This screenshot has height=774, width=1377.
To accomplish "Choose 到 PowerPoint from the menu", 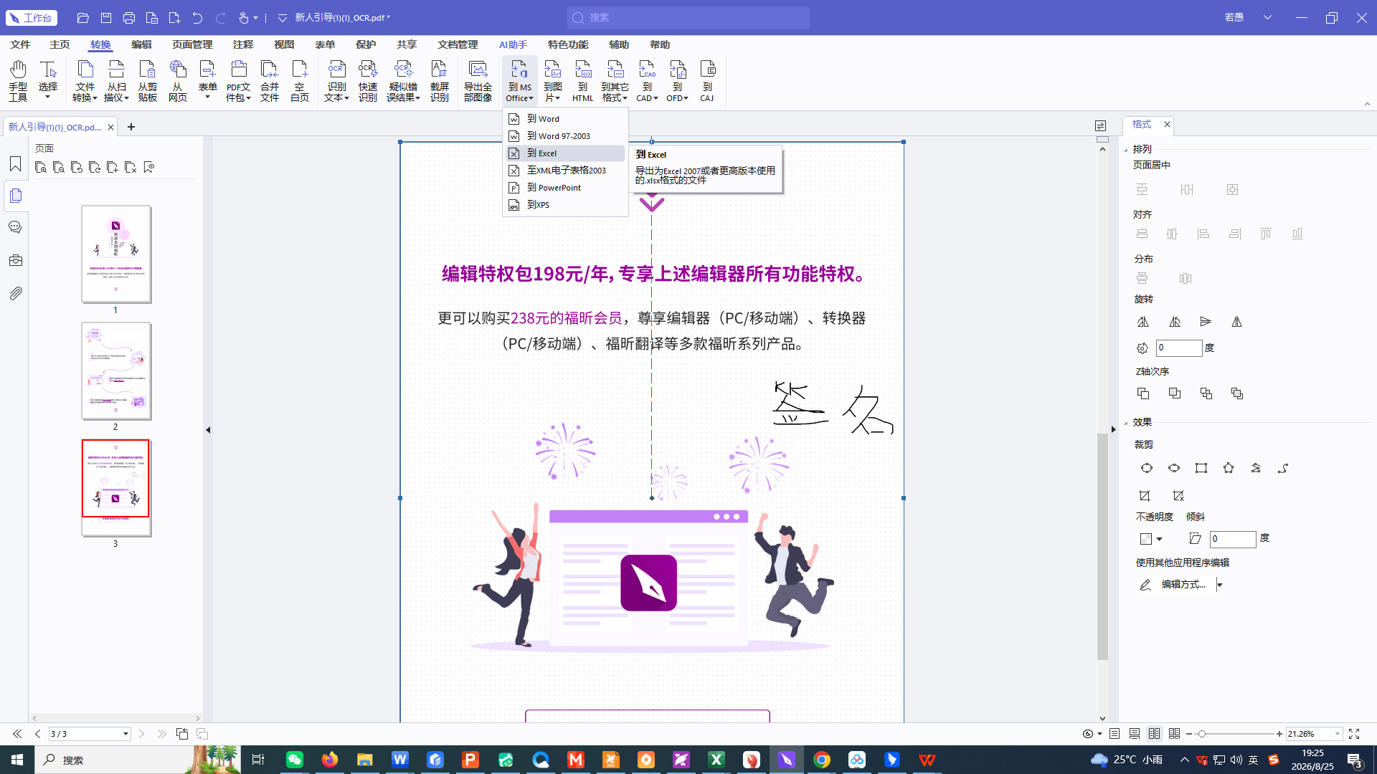I will tap(565, 188).
